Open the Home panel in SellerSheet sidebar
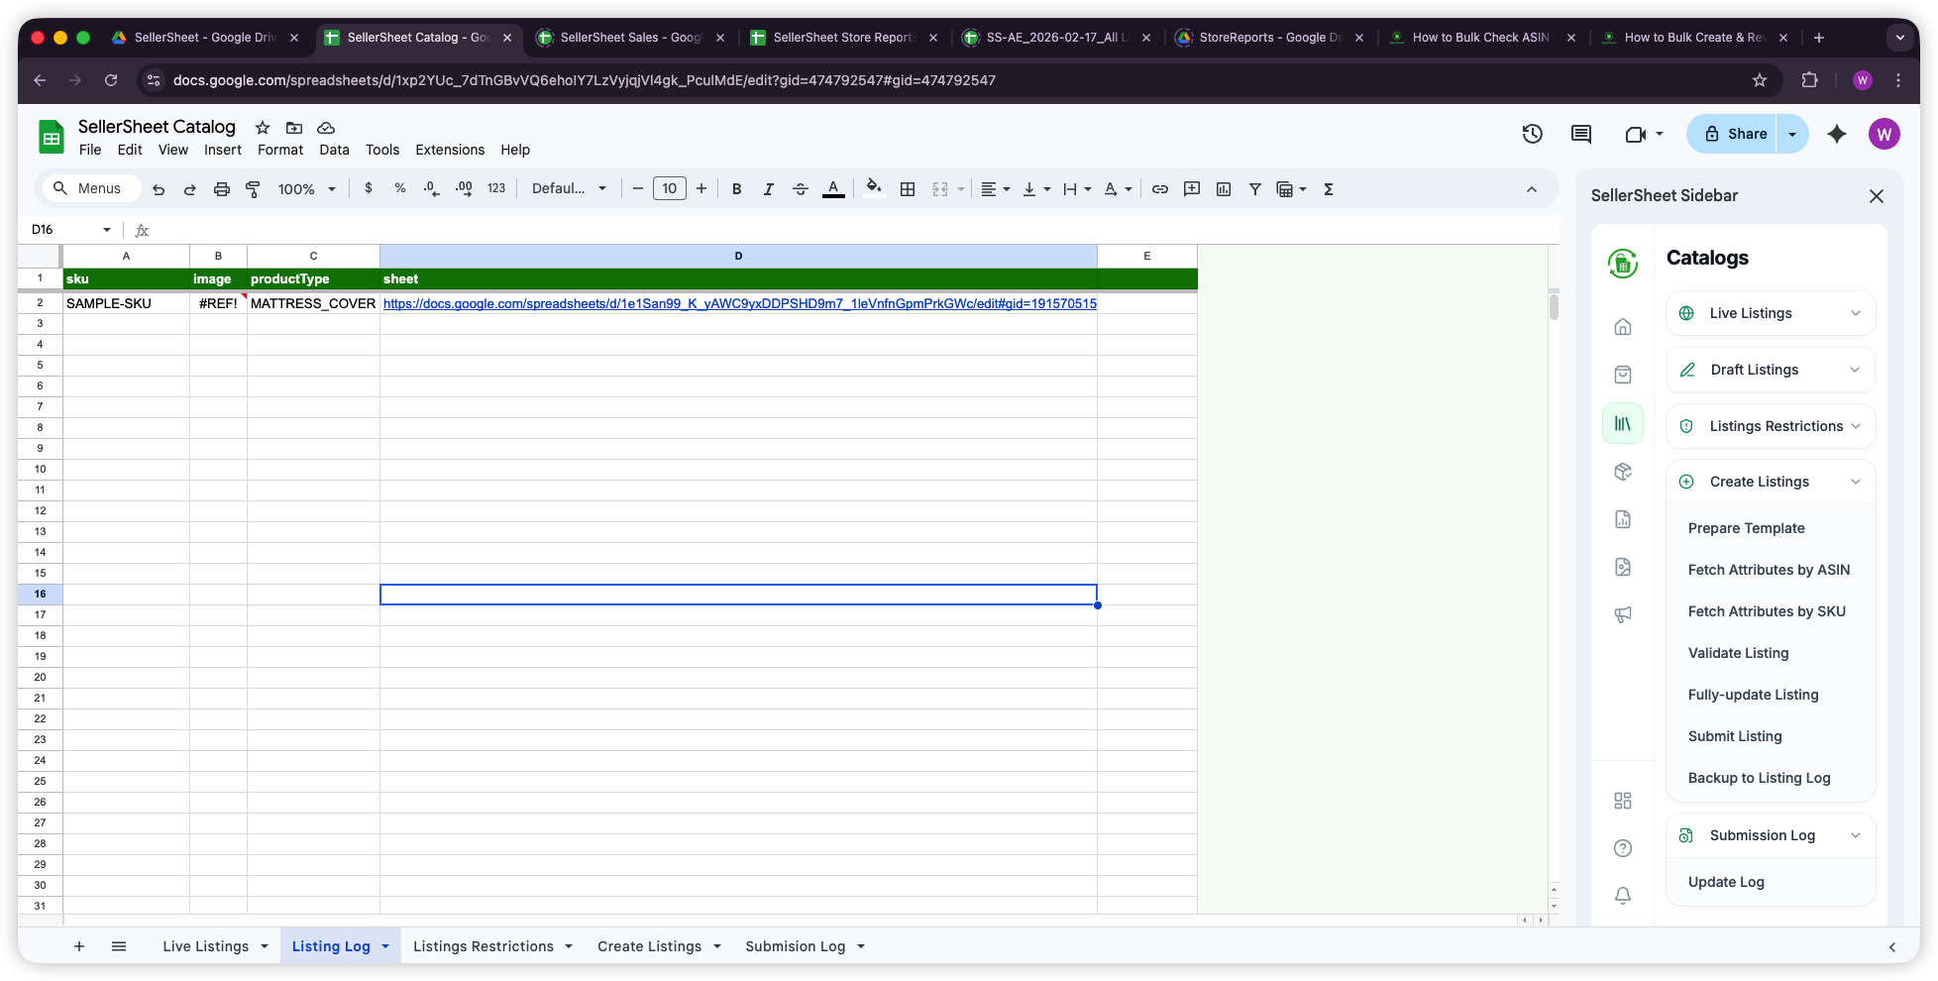1938x981 pixels. click(x=1623, y=326)
